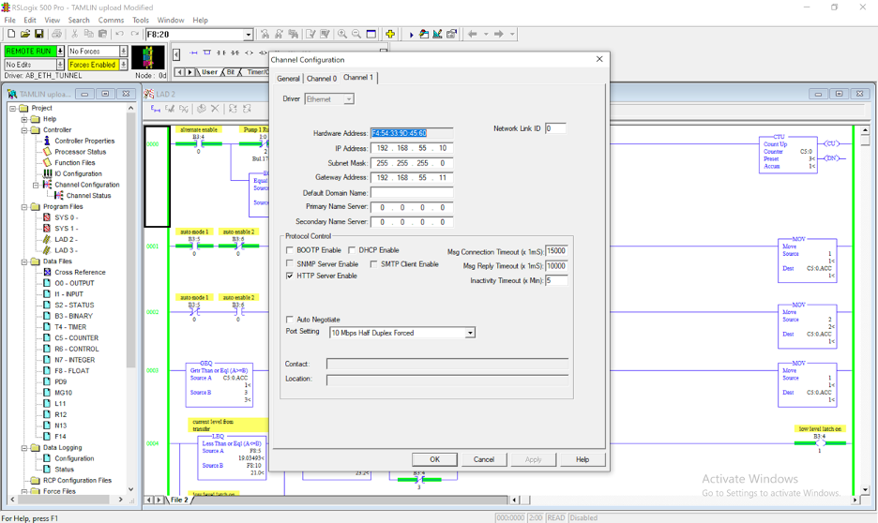
Task: Open IO Configuration in project tree
Action: tap(78, 173)
